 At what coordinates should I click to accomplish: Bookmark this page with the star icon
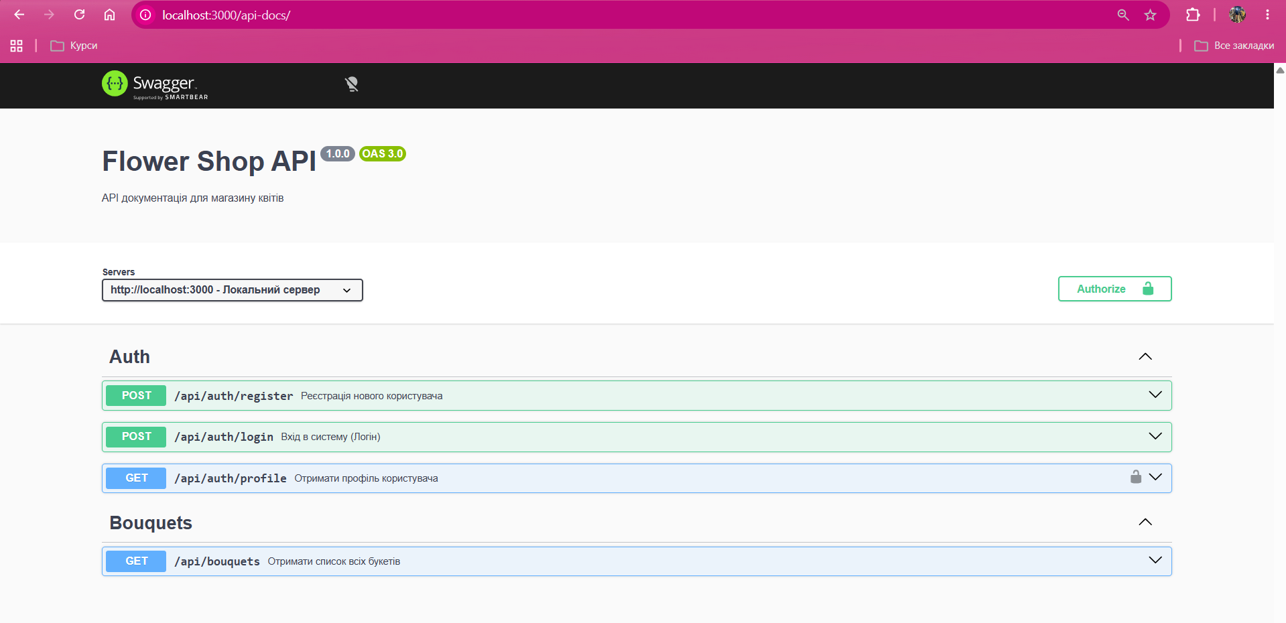[x=1150, y=15]
